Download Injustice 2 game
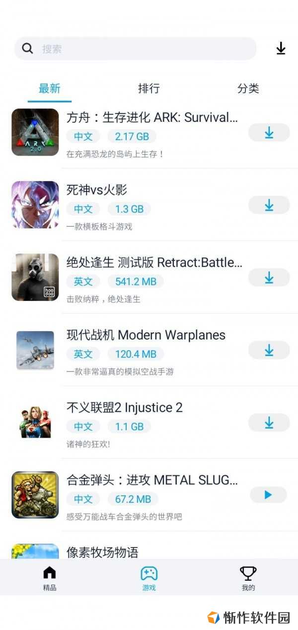298x630 pixels. coord(269,423)
